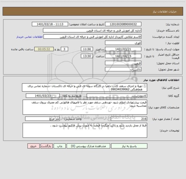Image resolution: width=186 pixels, height=179 pixels.
Task: Click the شماره نیاز field 1201003089000032
Action: tap(123, 24)
